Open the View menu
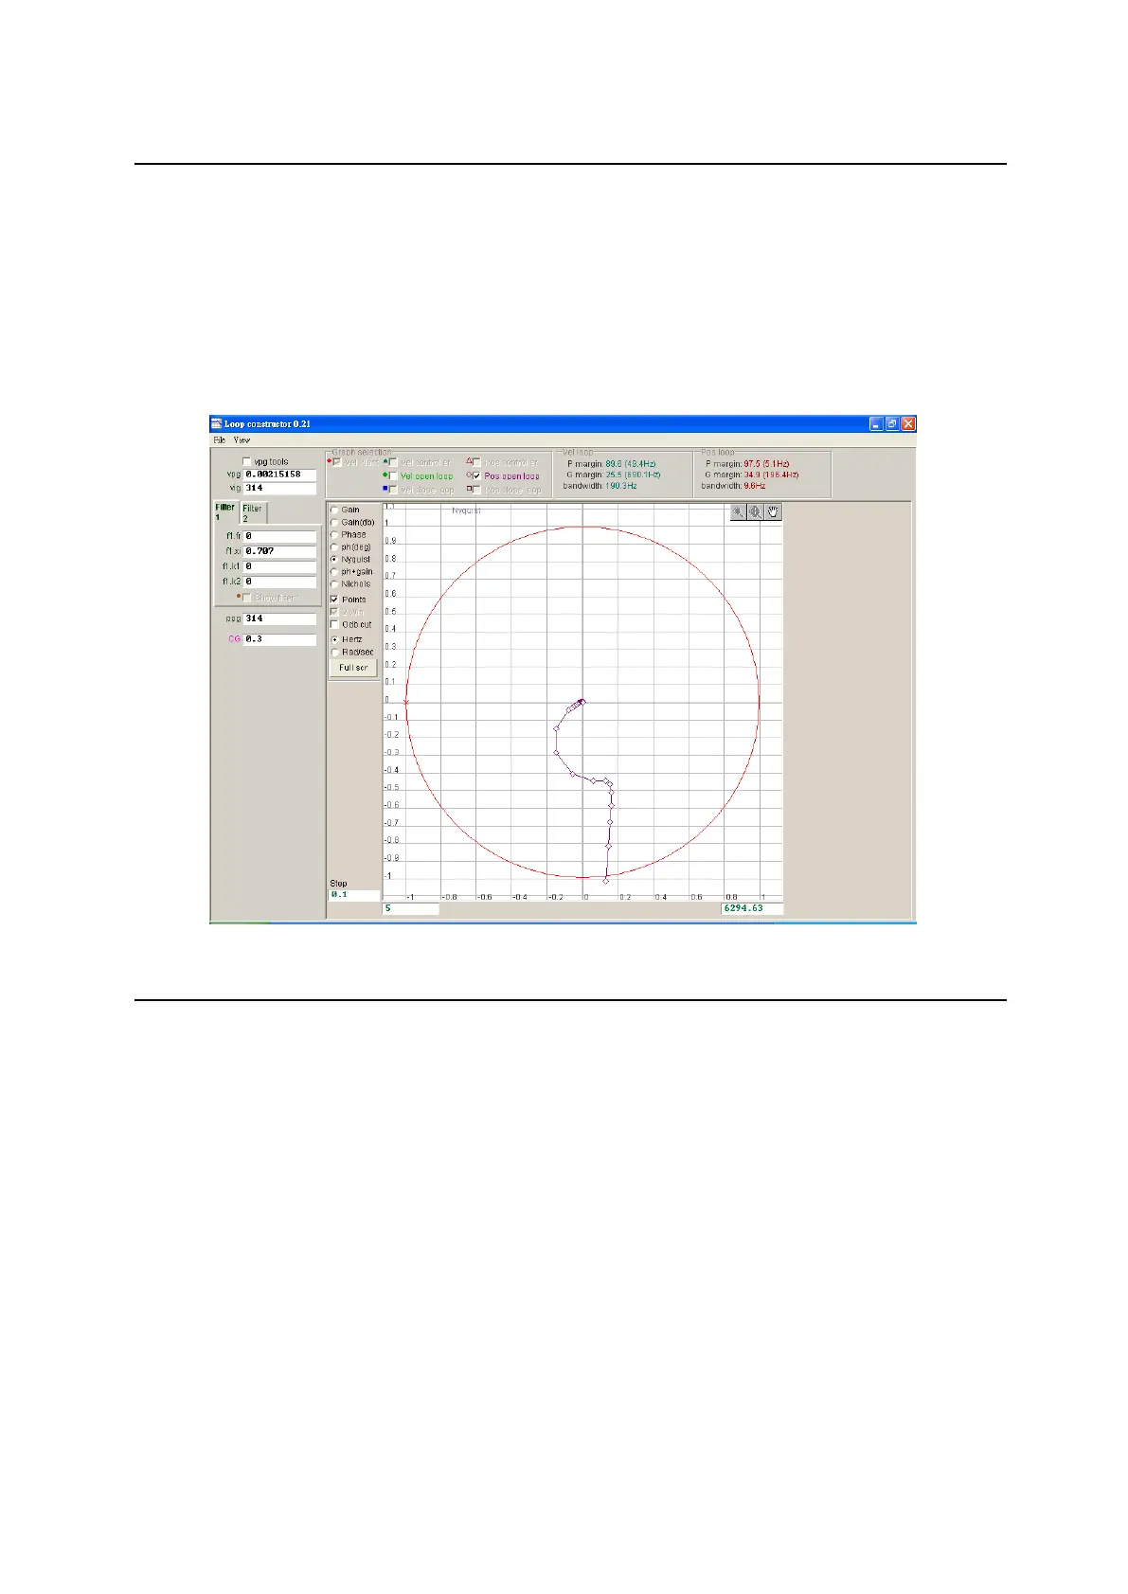Screen dimensions: 1128x1594 pyautogui.click(x=242, y=440)
